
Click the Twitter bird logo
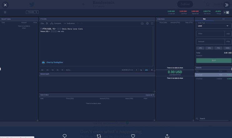(x=32, y=4)
